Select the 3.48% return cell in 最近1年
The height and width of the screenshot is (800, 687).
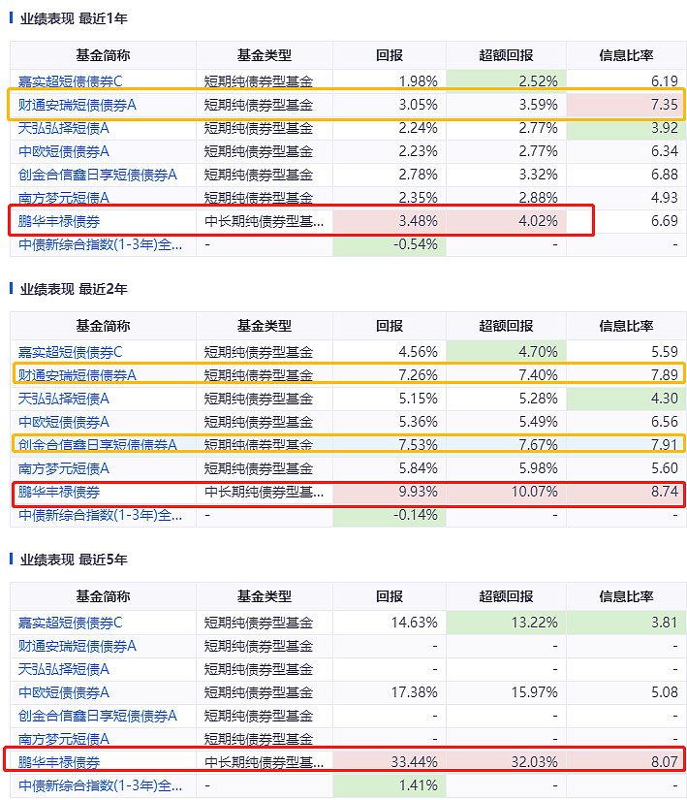pyautogui.click(x=390, y=221)
